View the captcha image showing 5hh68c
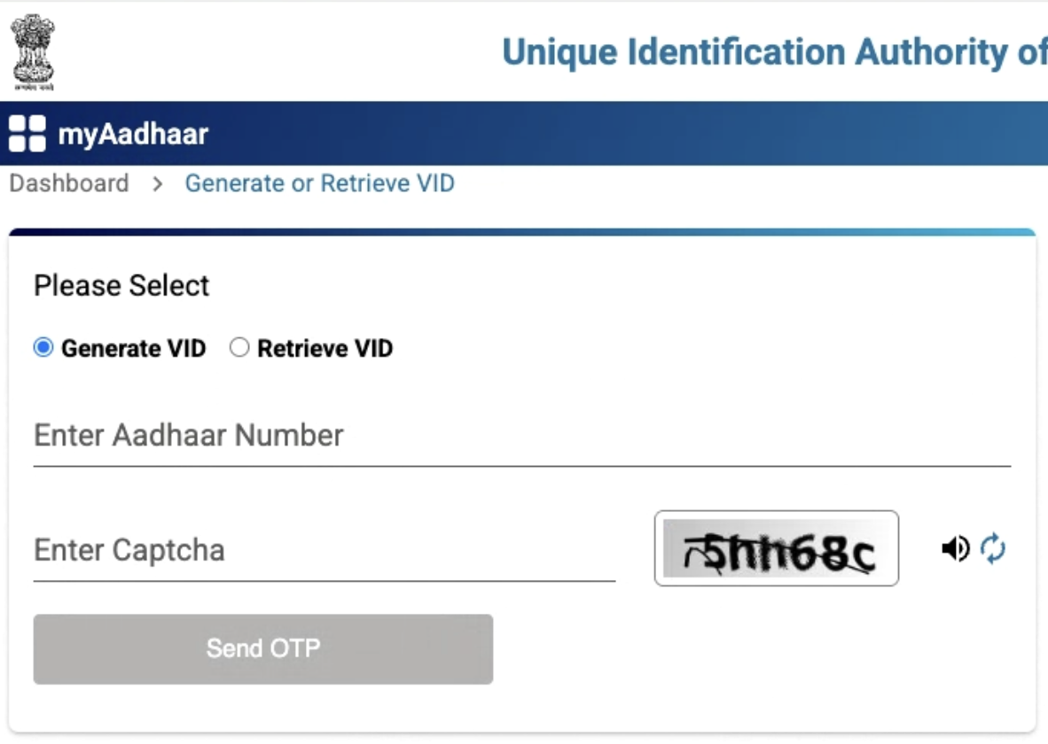 coord(778,547)
